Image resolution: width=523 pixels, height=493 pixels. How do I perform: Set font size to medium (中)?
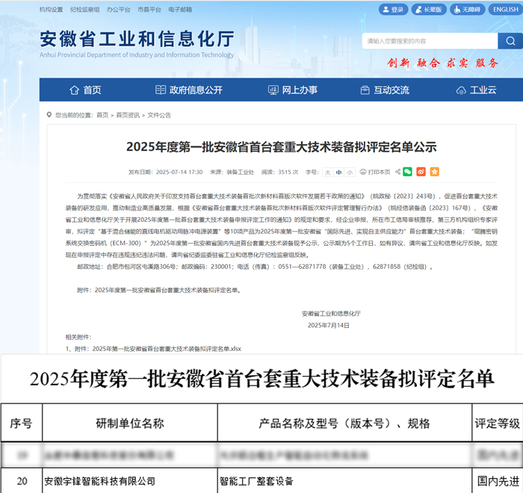[338, 172]
